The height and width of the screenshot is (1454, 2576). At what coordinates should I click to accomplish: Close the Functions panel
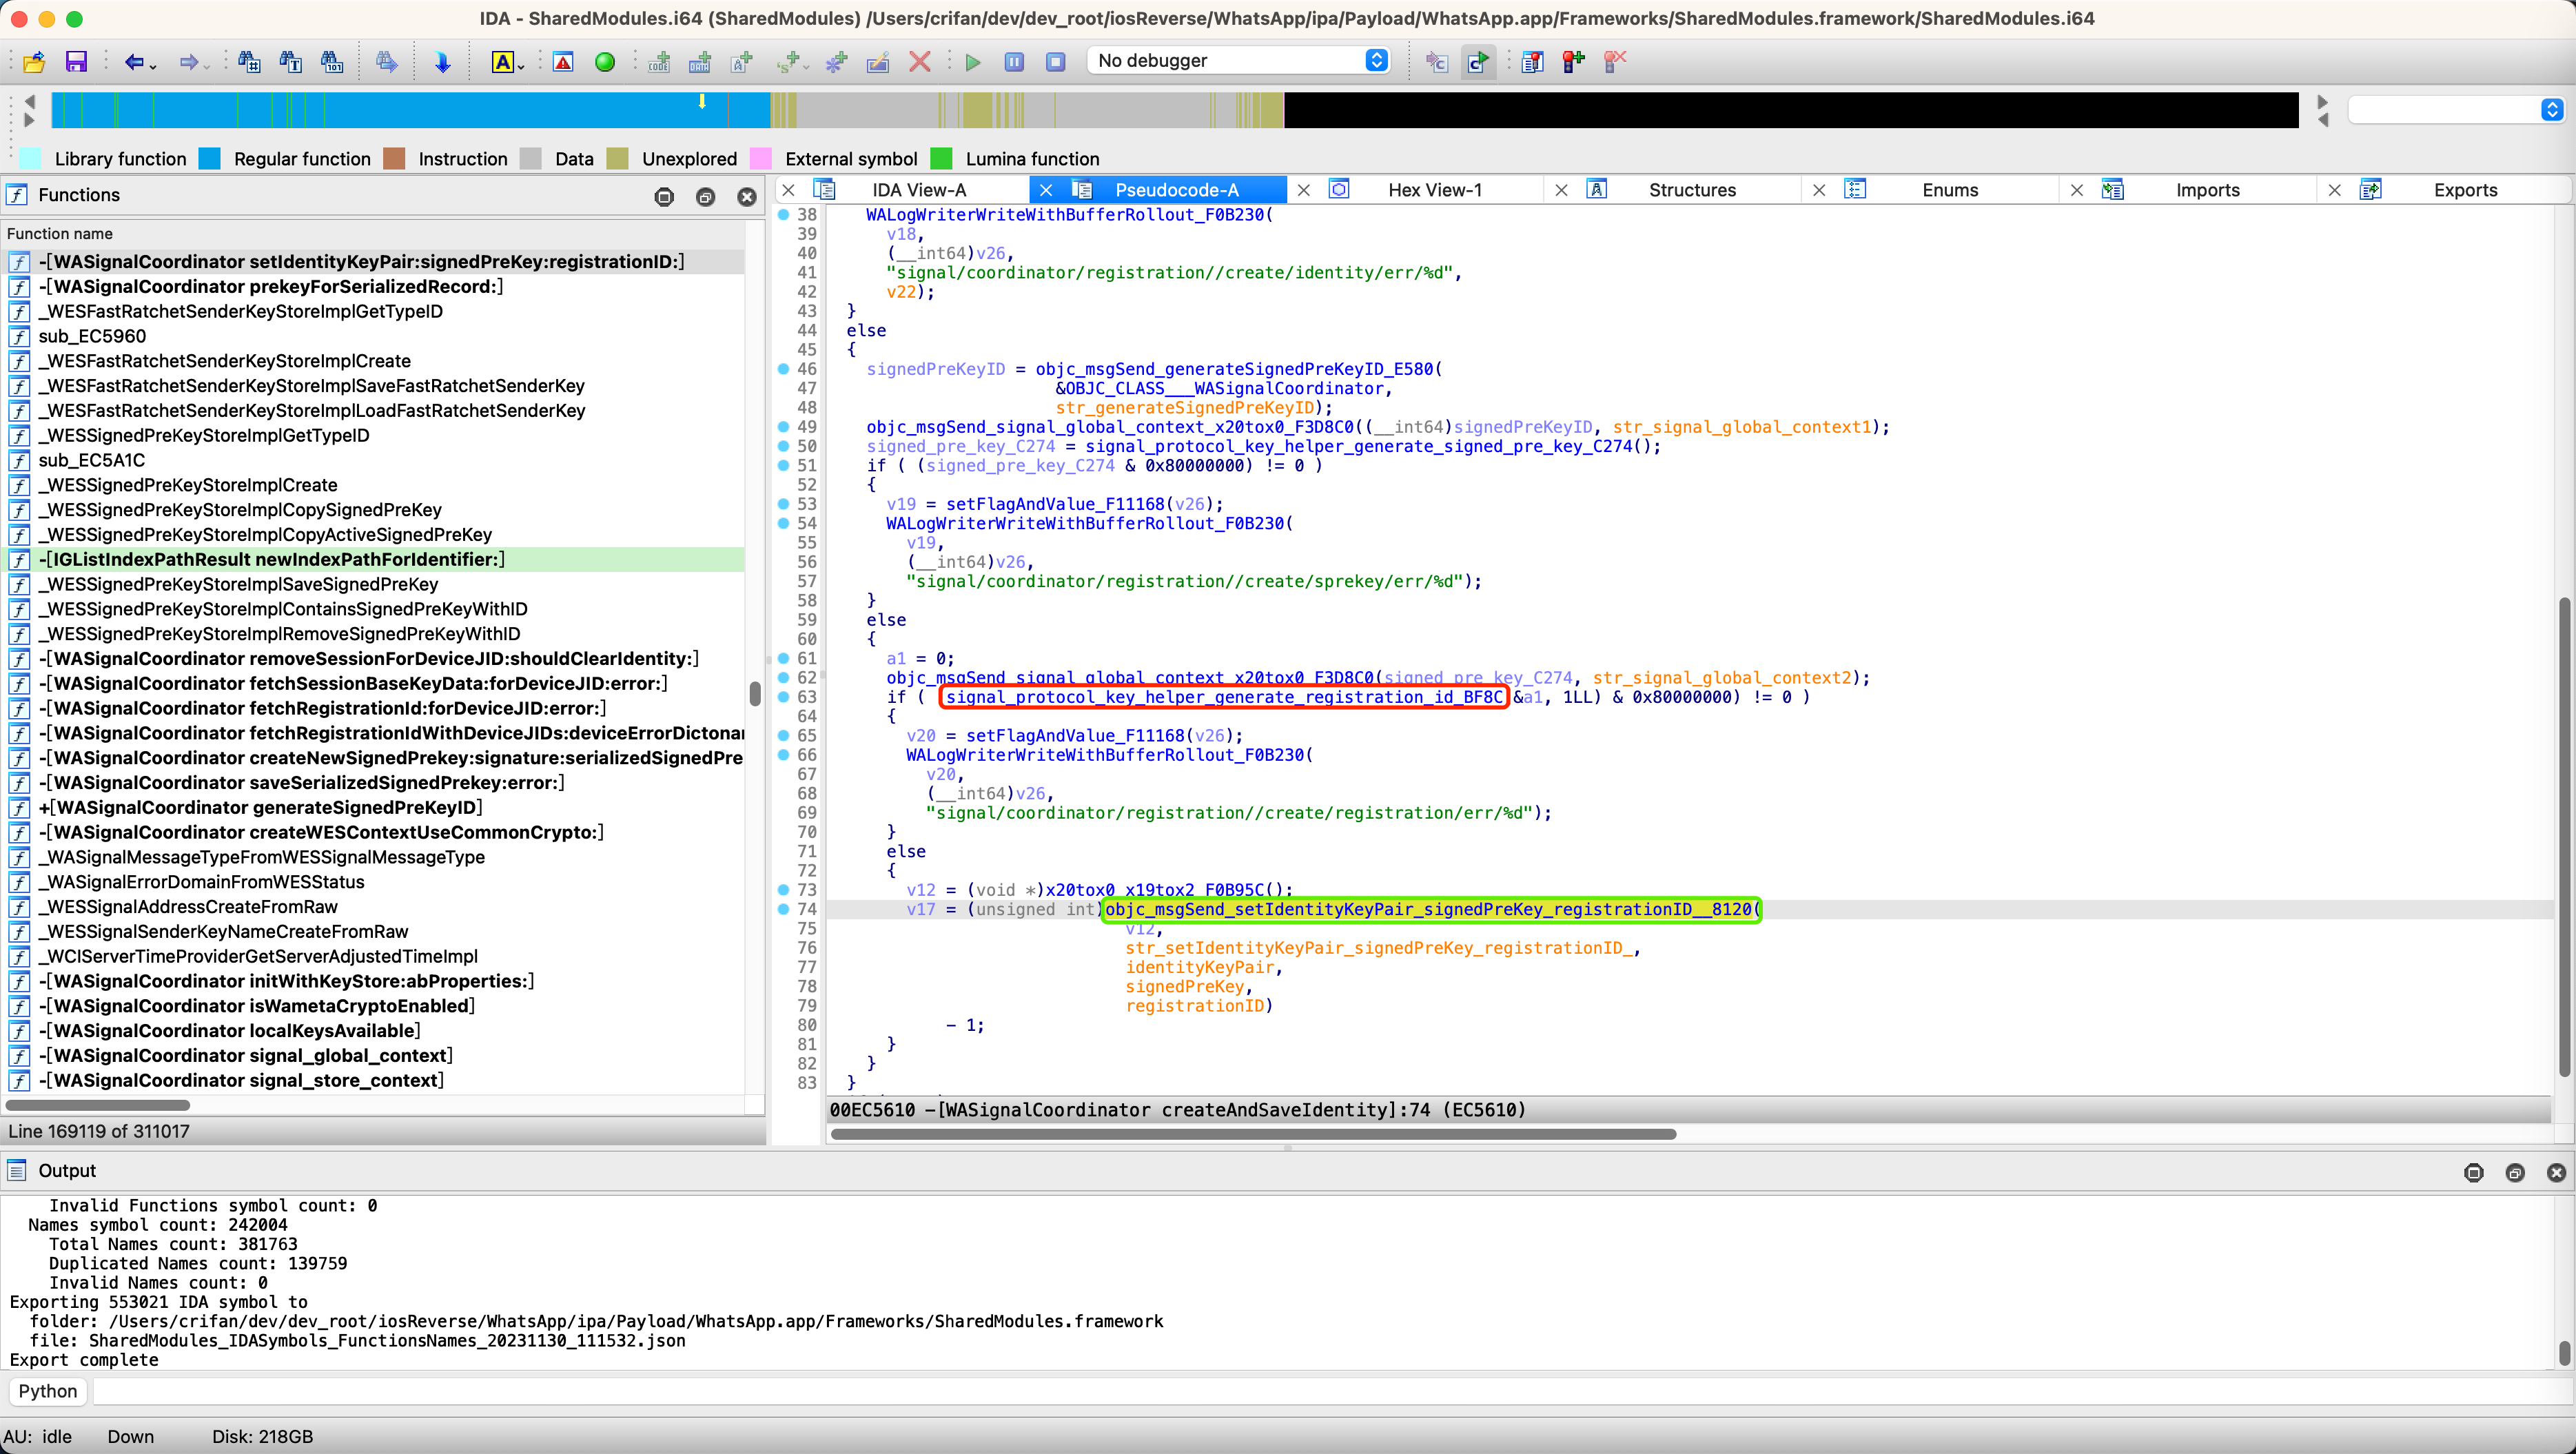coord(747,197)
